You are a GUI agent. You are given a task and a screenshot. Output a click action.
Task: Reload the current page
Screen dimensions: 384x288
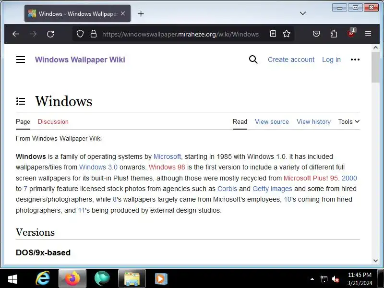(50, 34)
